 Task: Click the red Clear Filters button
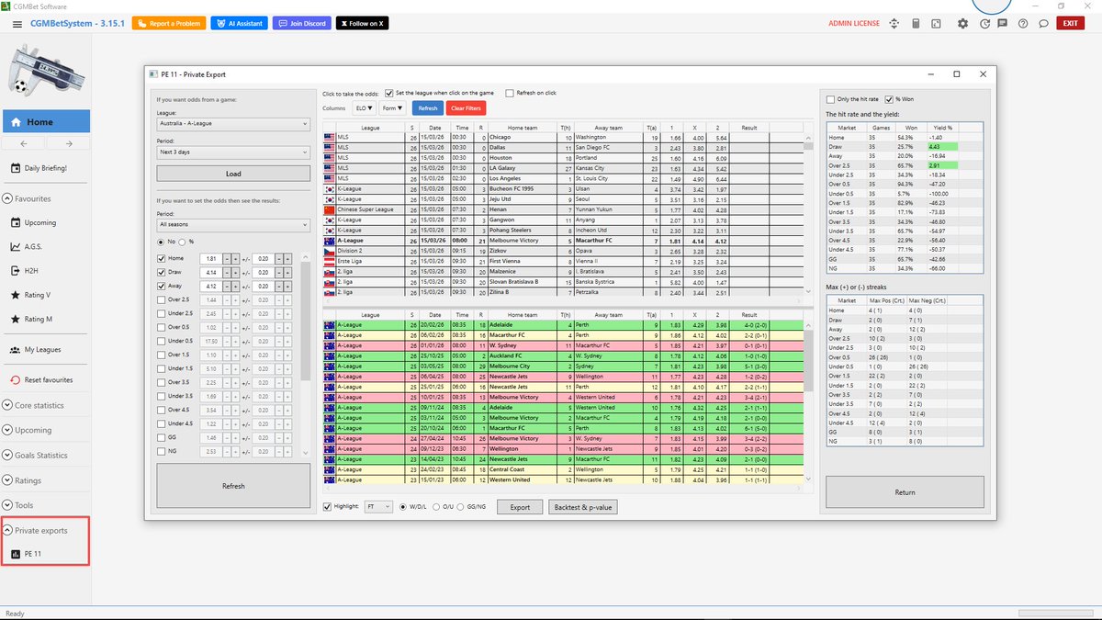pyautogui.click(x=465, y=108)
